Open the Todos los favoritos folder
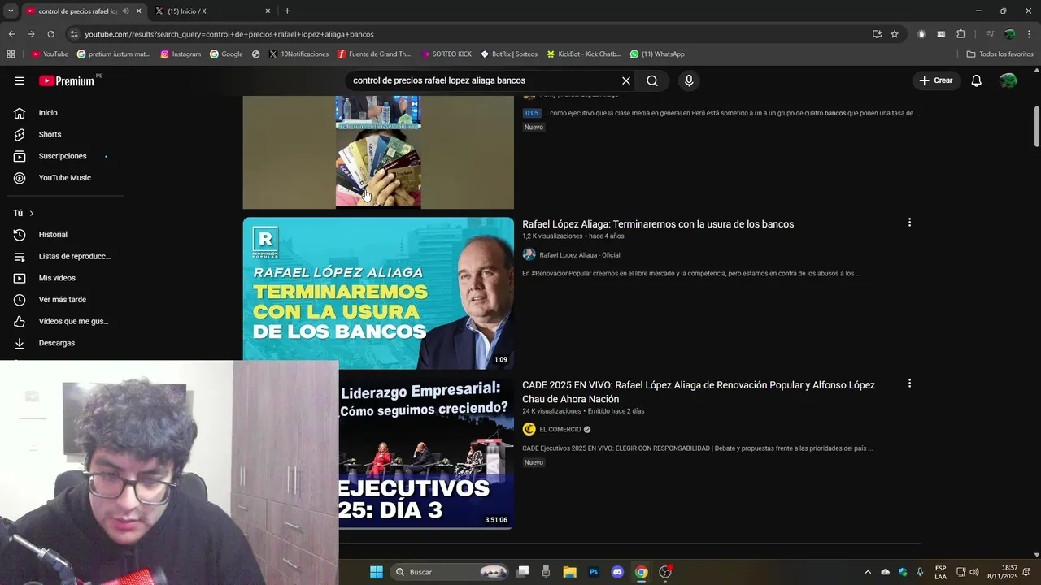Image resolution: width=1041 pixels, height=585 pixels. tap(1000, 54)
